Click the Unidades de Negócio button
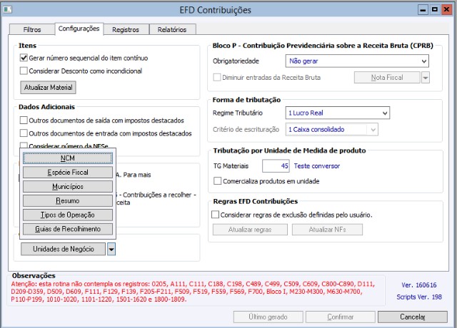Image resolution: width=457 pixels, height=328 pixels. pos(64,249)
